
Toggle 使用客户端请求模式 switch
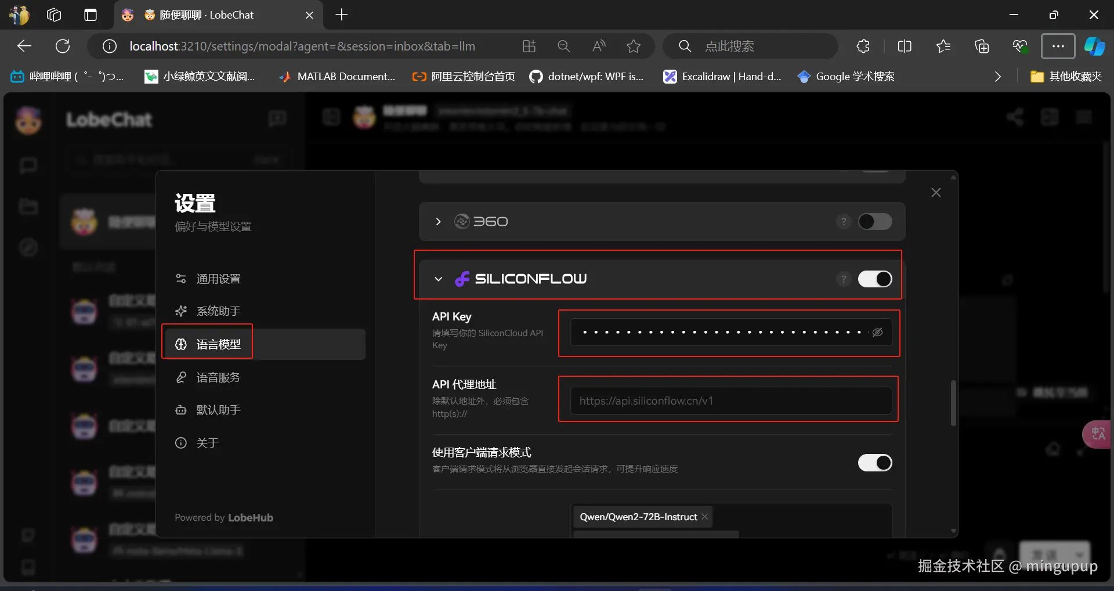click(875, 463)
